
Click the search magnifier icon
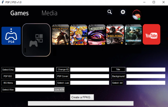pos(110,12)
